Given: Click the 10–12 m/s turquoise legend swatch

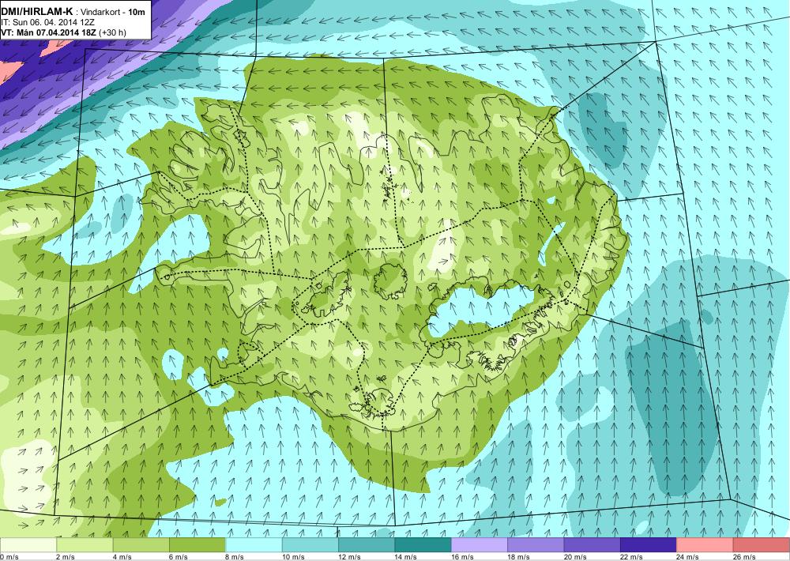Looking at the screenshot, I should (310, 545).
